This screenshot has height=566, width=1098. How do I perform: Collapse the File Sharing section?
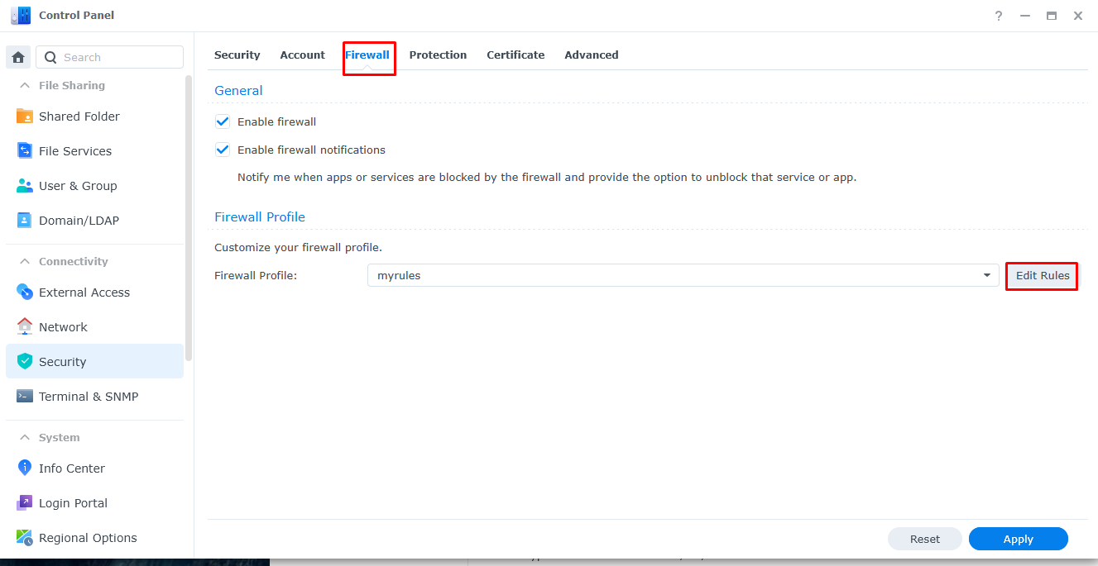pos(24,85)
